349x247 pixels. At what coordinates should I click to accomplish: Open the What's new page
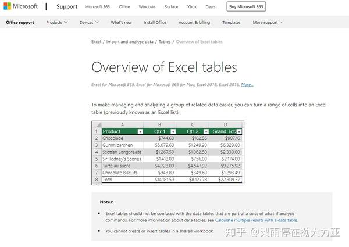coord(121,22)
